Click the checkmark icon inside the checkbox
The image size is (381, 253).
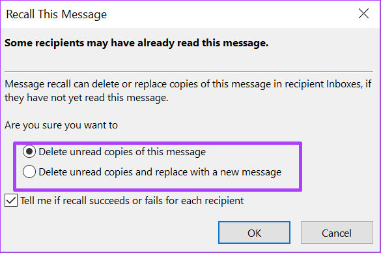coord(11,200)
